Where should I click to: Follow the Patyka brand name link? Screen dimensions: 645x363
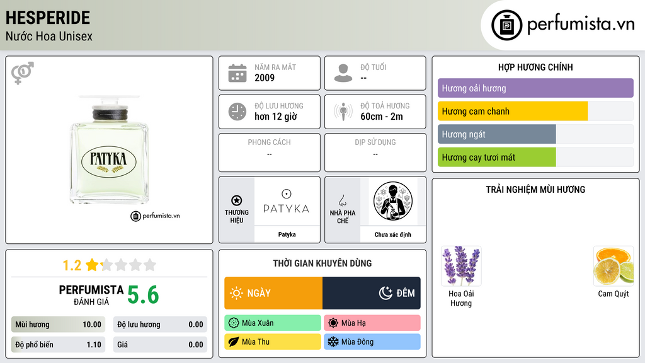287,234
